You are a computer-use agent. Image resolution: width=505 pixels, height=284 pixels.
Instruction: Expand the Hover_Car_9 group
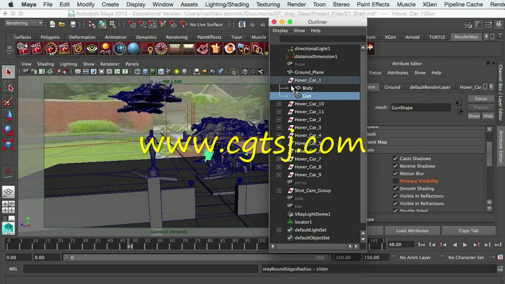coord(279,175)
